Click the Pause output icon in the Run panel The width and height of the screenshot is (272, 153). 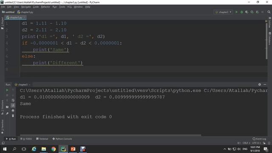coord(7,100)
